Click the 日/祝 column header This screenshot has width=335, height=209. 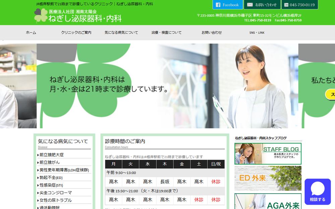(216, 164)
